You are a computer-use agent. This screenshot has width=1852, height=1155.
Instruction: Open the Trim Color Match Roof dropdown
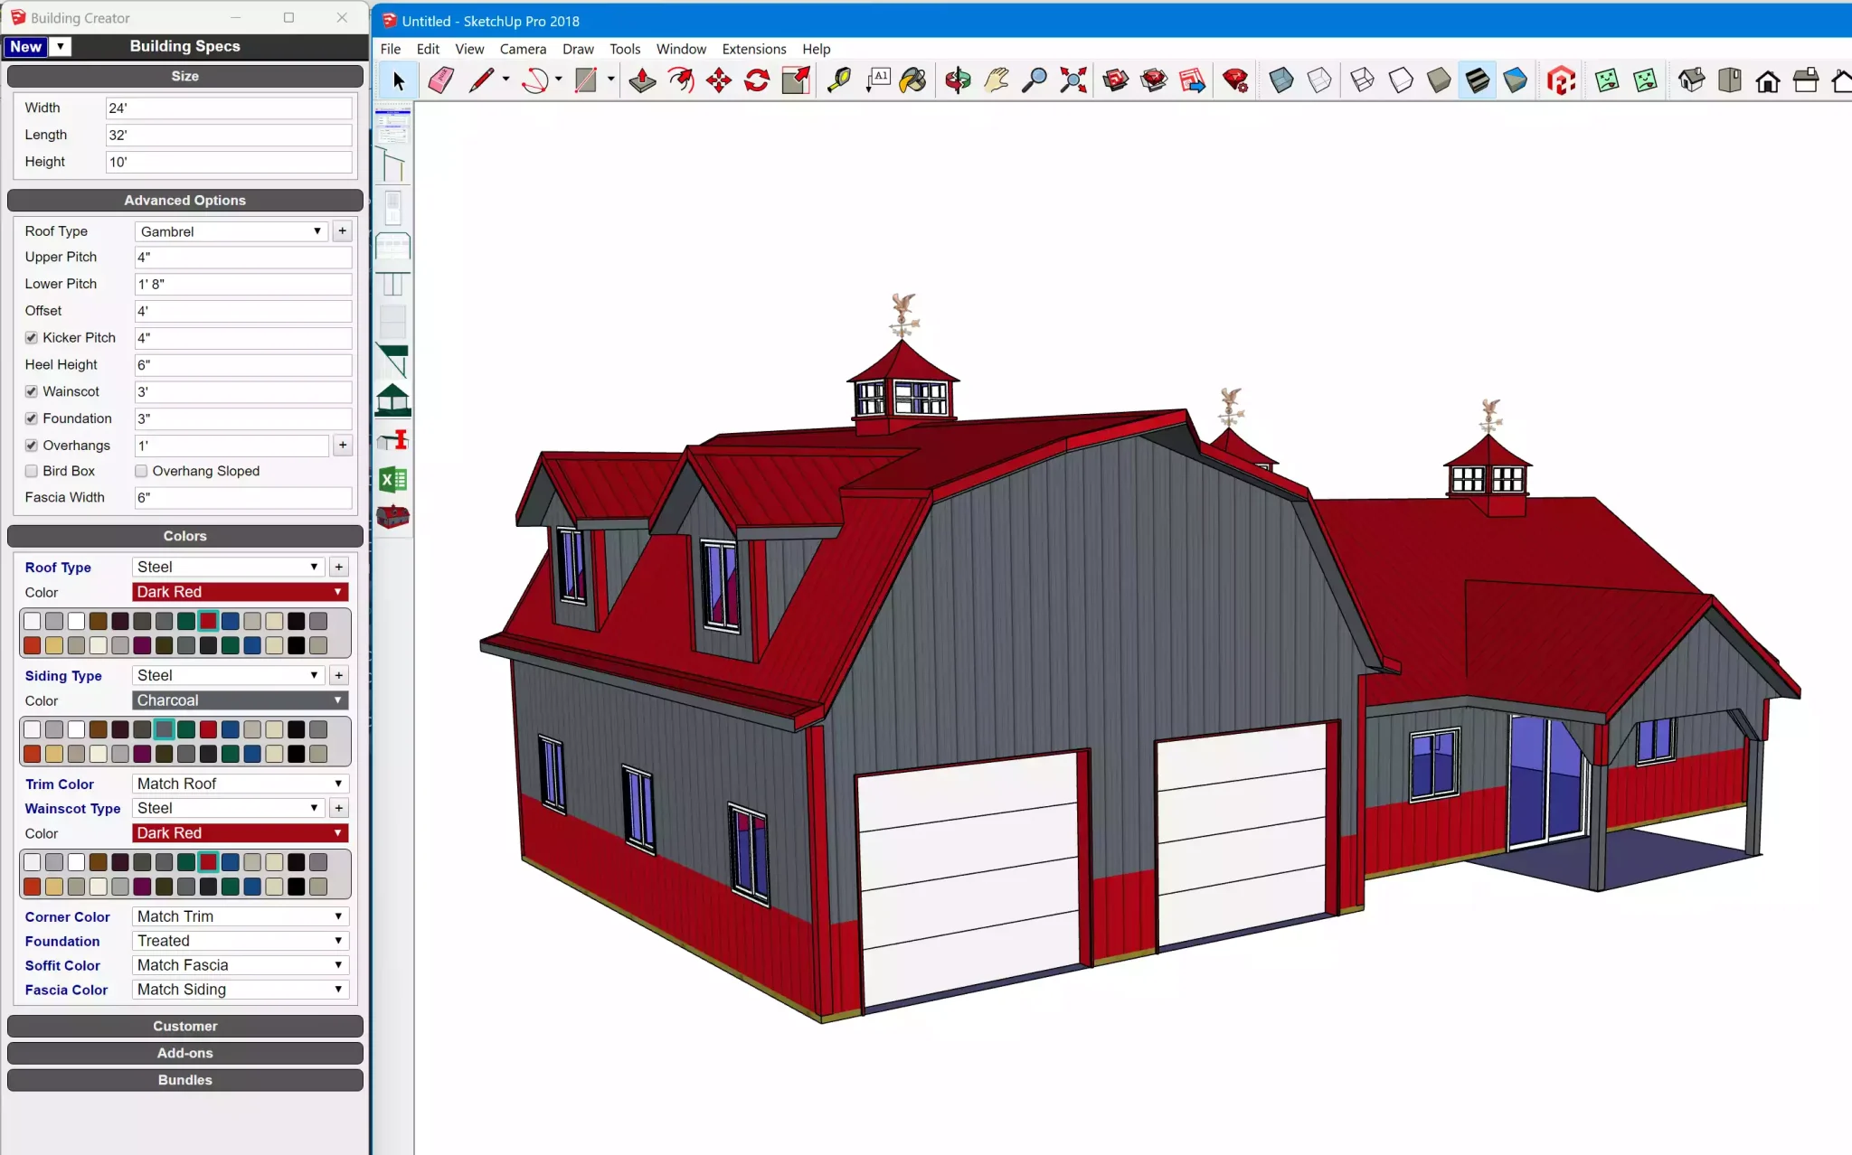(240, 784)
